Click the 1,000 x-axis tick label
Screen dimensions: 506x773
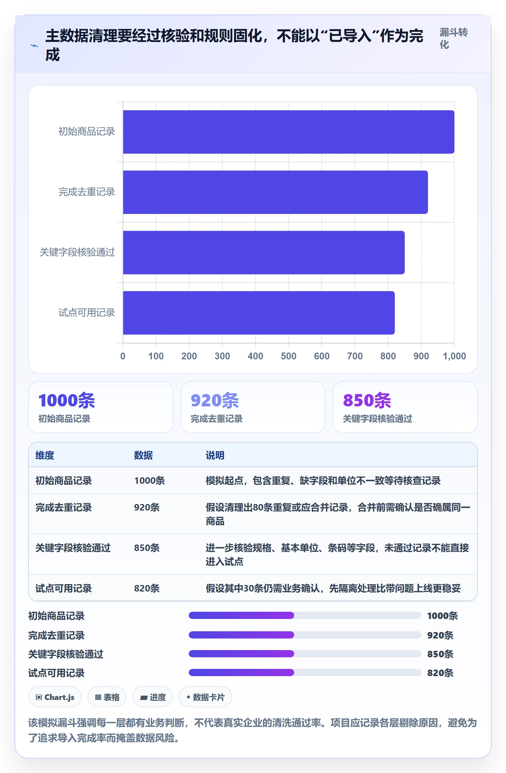coord(454,356)
